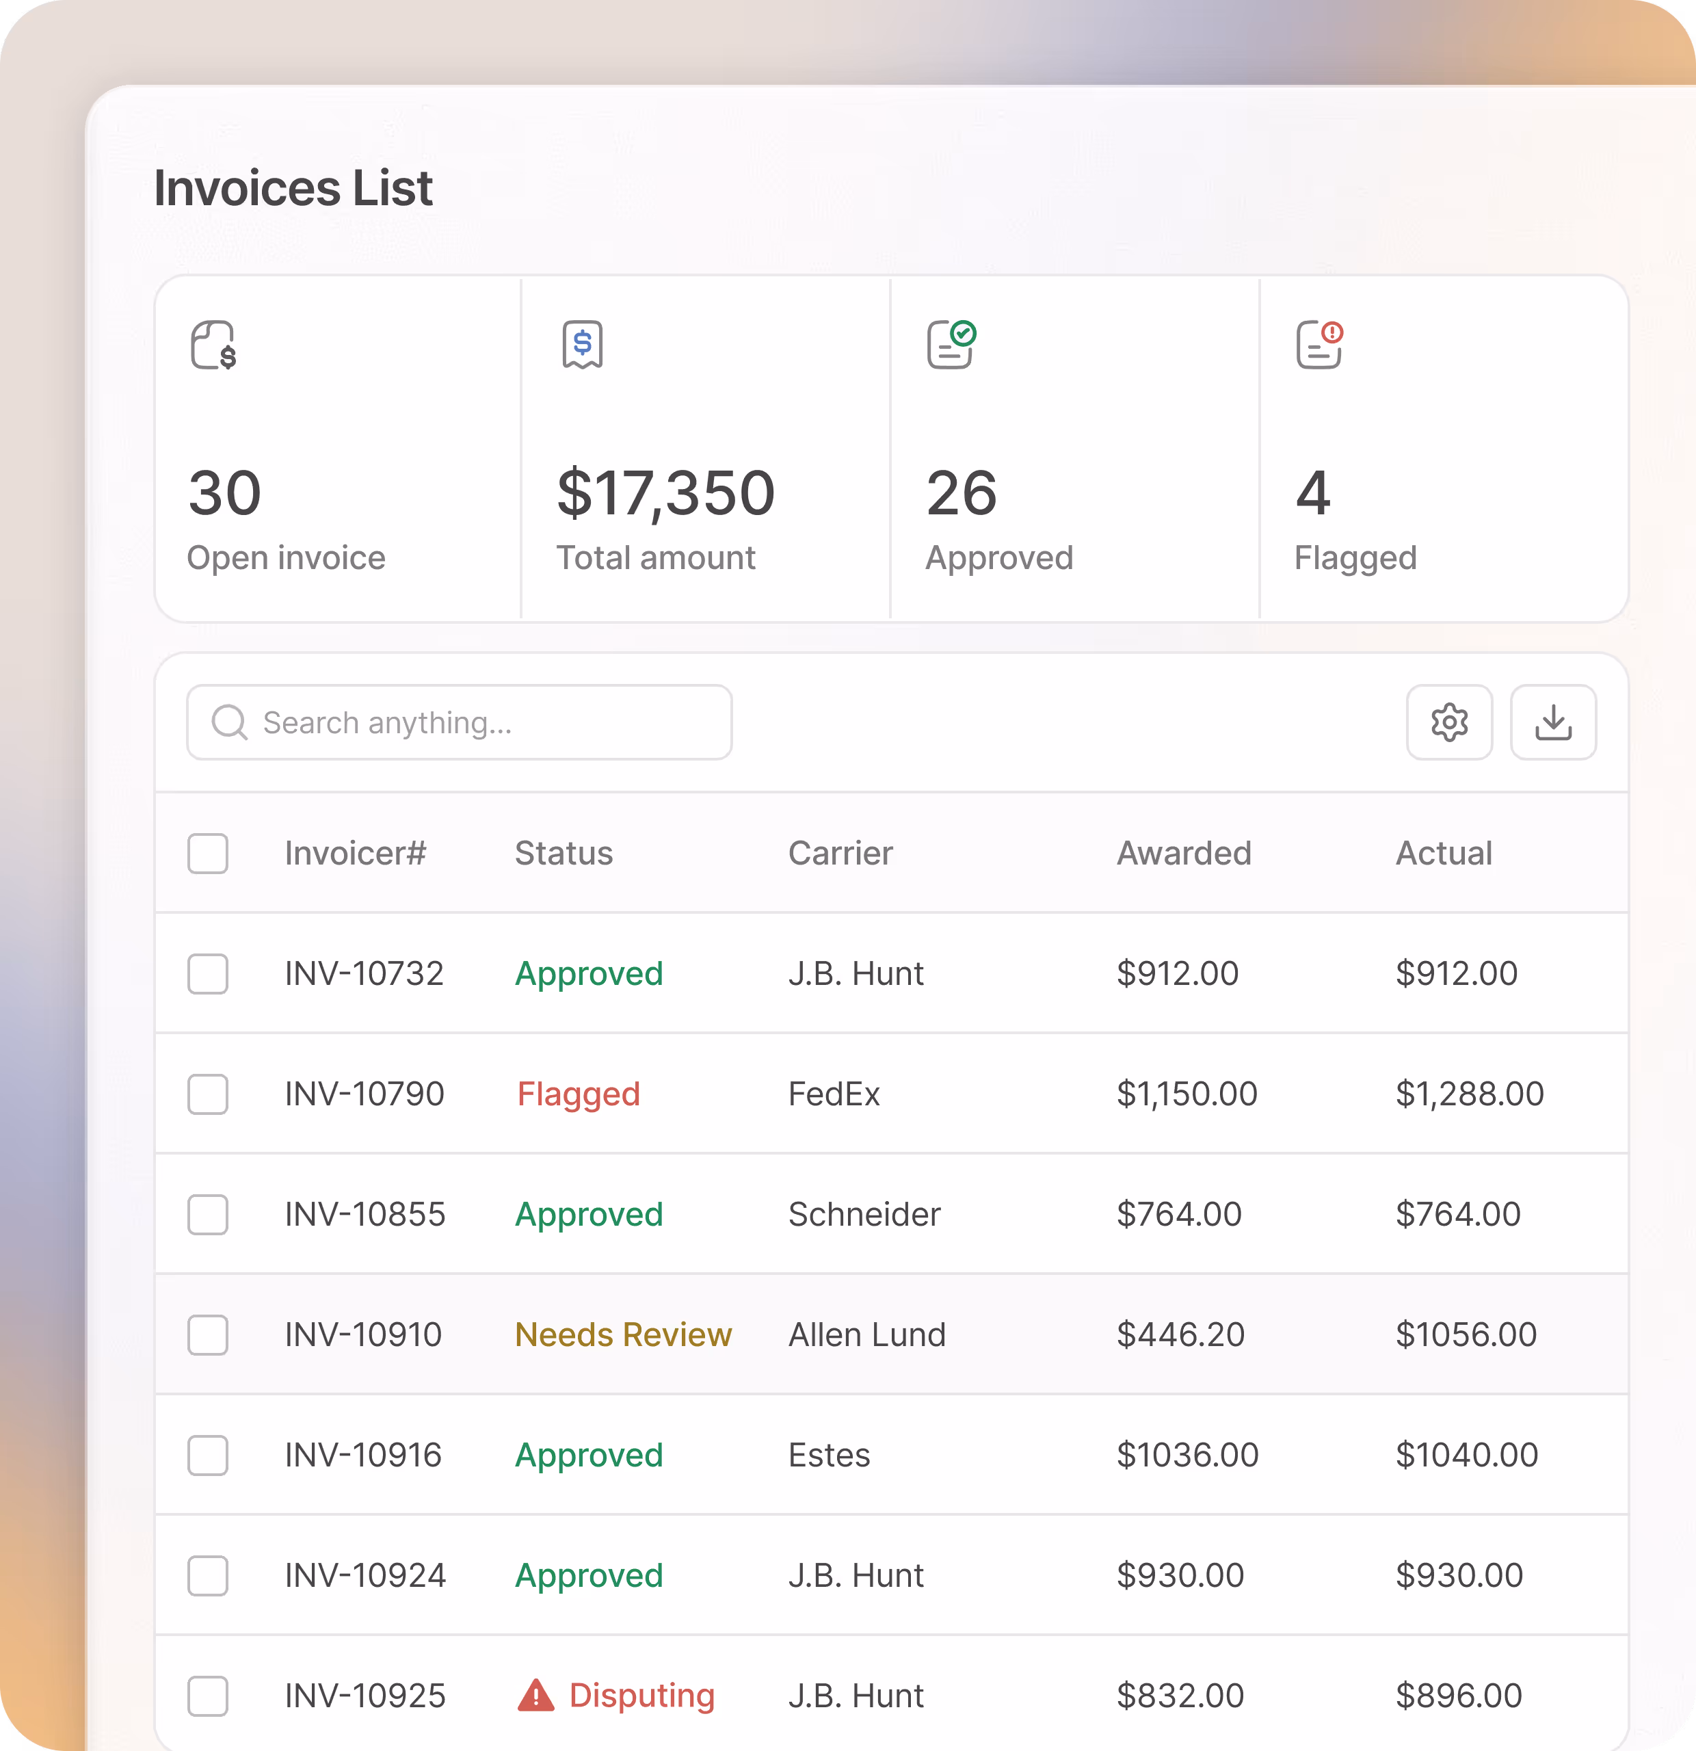Click the total amount receipt dollar icon

click(582, 345)
